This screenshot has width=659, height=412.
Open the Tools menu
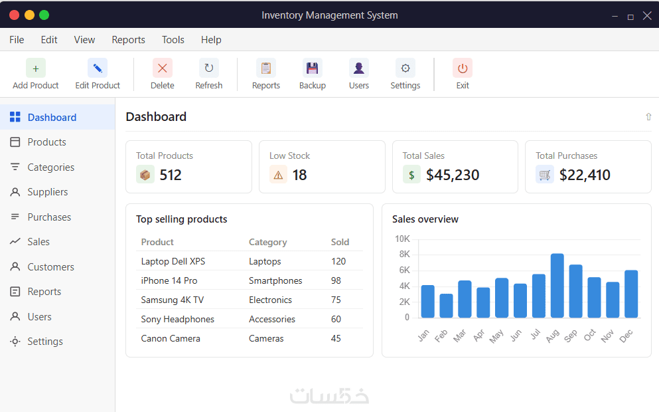tap(173, 40)
